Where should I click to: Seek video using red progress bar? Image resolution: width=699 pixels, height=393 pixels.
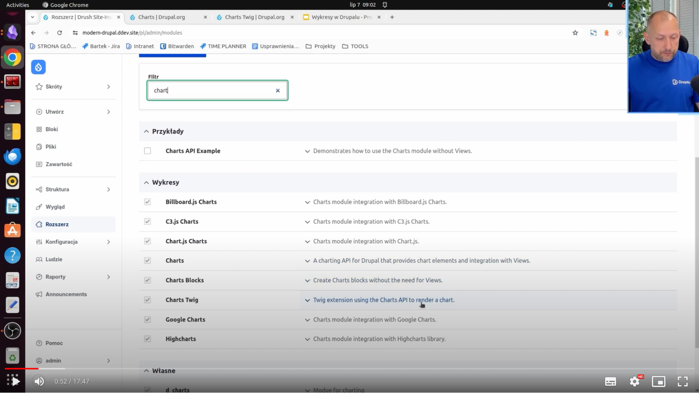pyautogui.click(x=21, y=368)
